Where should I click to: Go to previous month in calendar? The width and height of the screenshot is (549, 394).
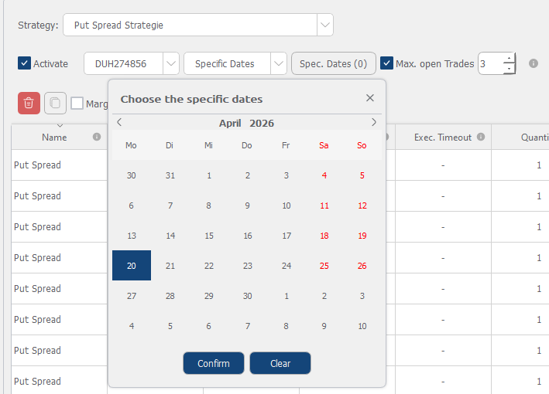point(119,123)
